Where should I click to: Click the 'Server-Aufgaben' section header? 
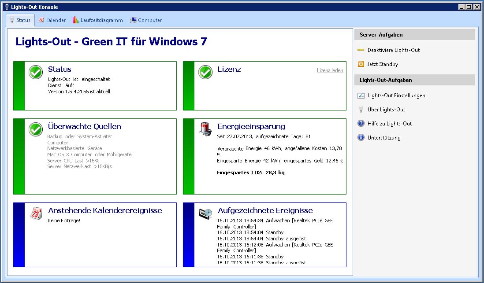414,35
